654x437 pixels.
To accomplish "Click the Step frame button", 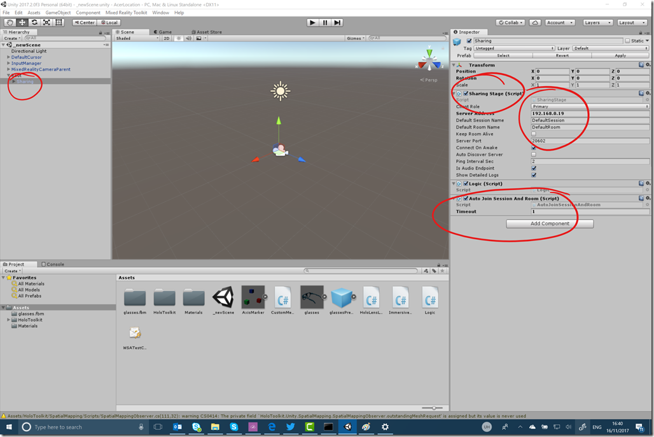I will point(337,22).
